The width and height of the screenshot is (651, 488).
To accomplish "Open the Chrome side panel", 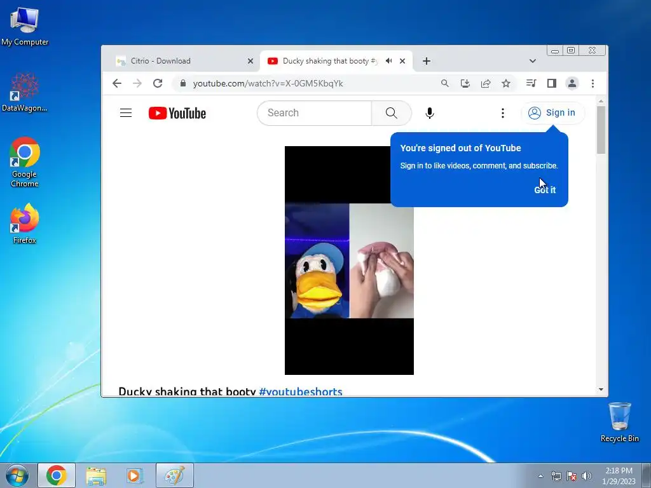I will (551, 83).
